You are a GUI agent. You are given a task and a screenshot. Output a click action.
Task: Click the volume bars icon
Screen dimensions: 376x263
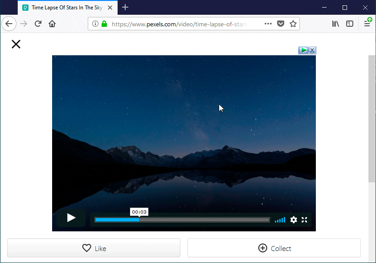coord(280,220)
